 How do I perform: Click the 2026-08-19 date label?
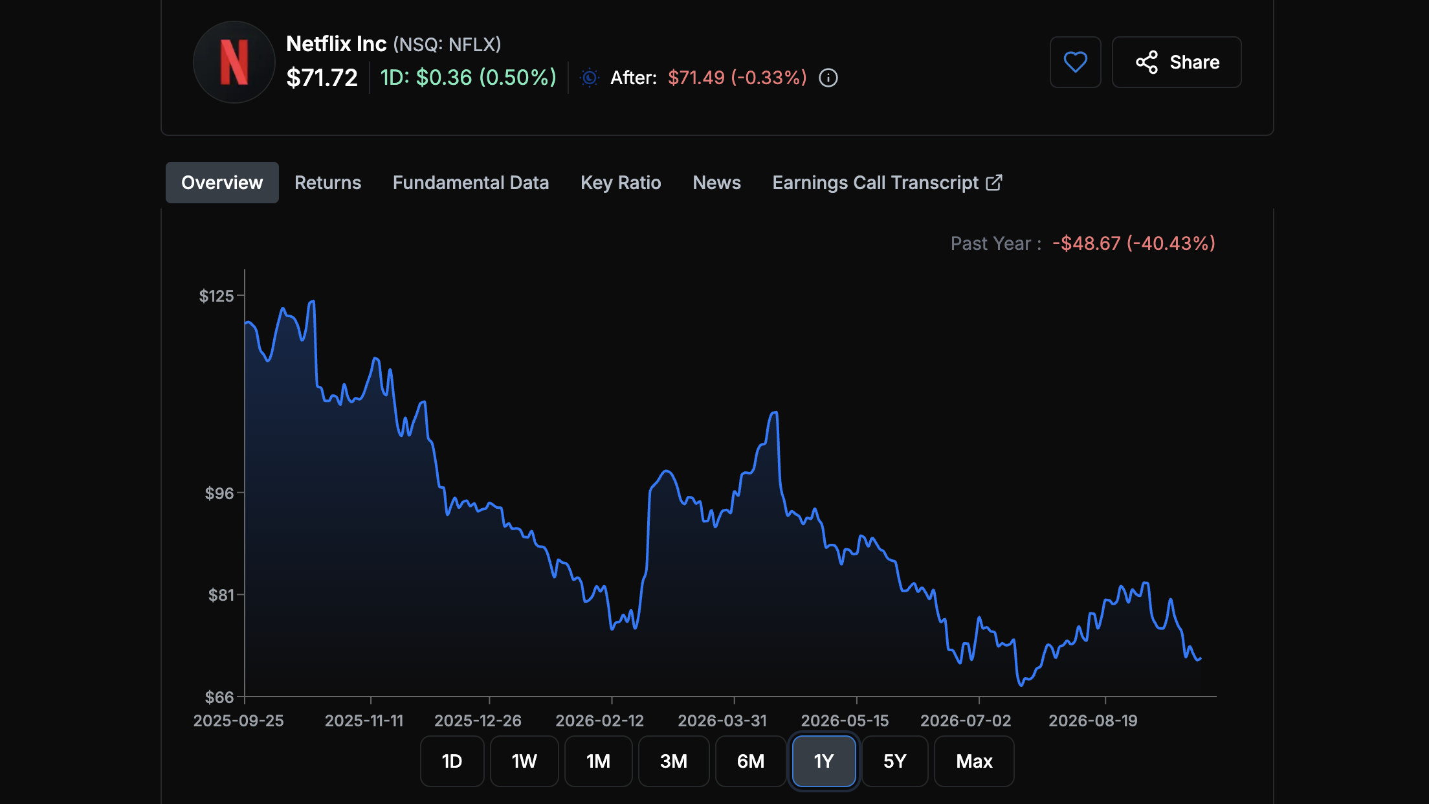(x=1093, y=720)
